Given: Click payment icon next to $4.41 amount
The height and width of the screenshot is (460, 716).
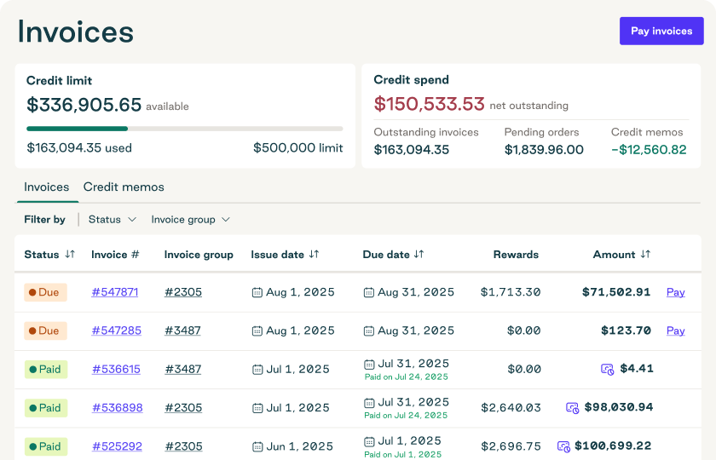Looking at the screenshot, I should [x=607, y=369].
